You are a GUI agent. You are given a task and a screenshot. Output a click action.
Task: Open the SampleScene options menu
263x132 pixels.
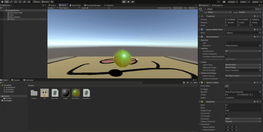(x=45, y=10)
